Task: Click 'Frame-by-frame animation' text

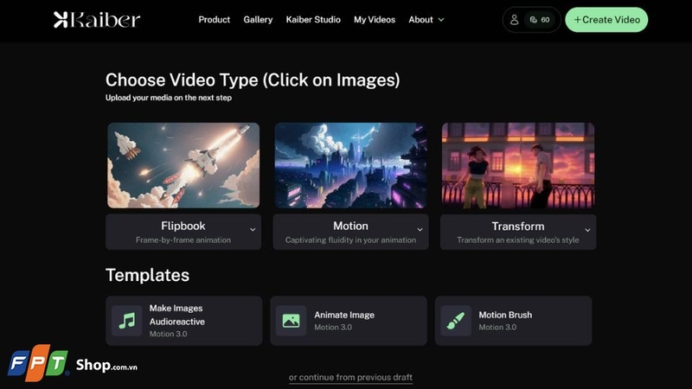Action: [183, 240]
